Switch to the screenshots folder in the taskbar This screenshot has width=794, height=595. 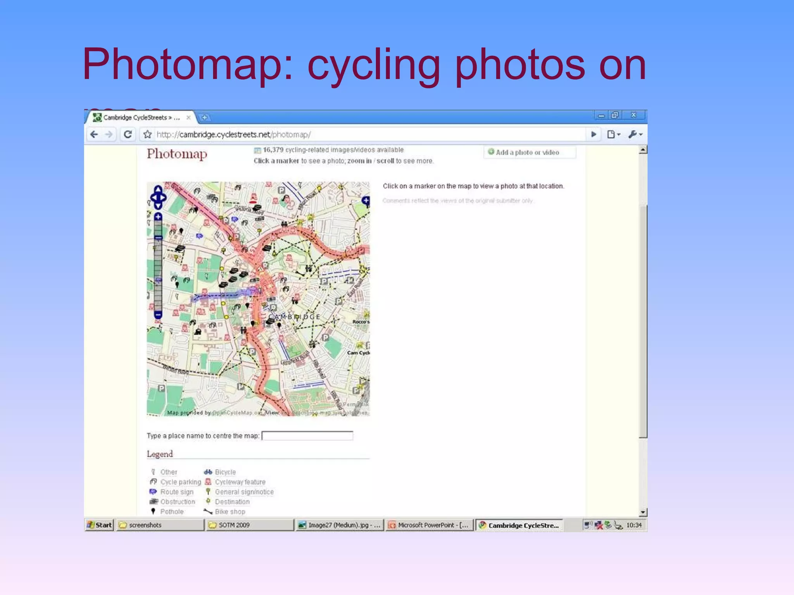[160, 525]
